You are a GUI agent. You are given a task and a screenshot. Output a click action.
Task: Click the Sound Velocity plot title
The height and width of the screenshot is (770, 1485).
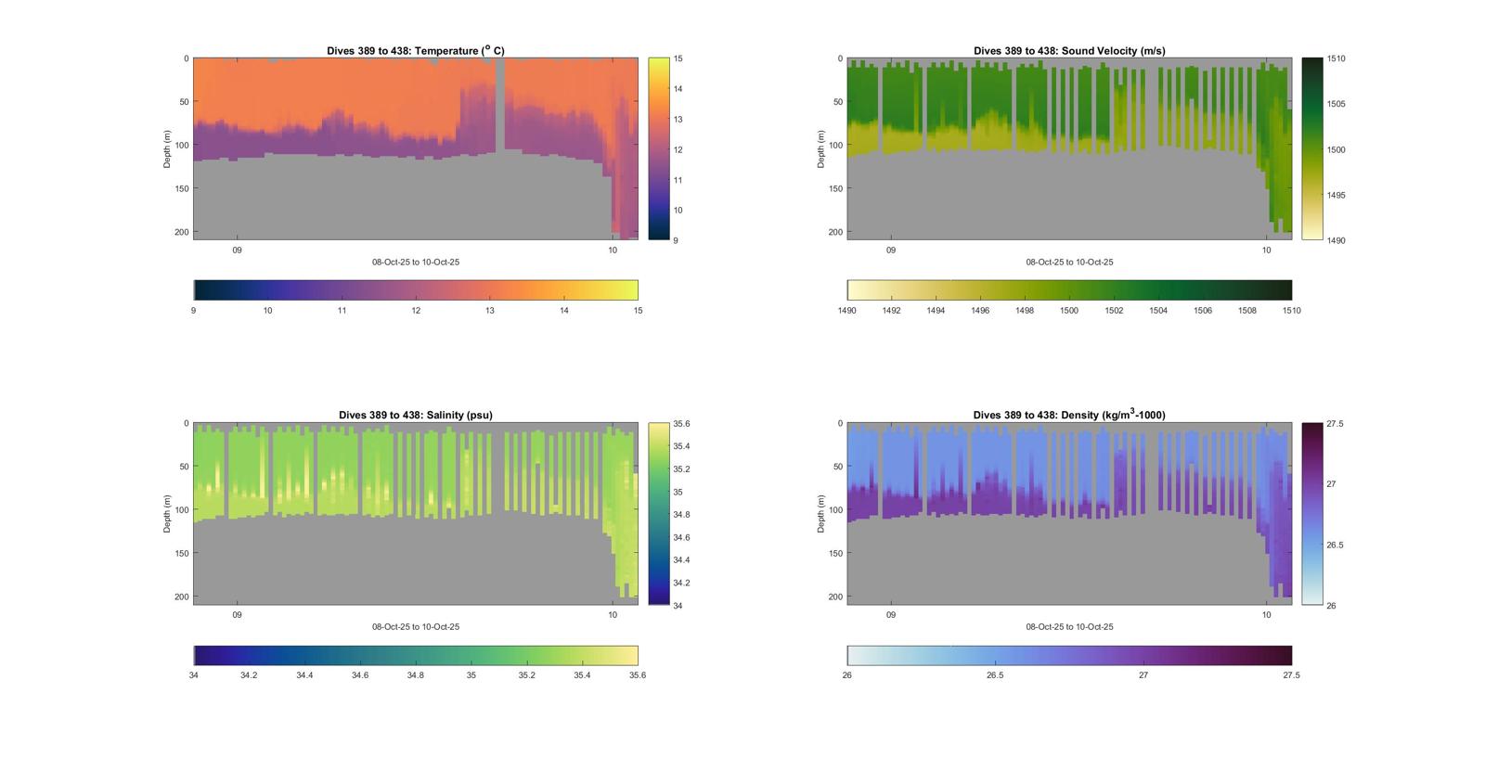[1068, 51]
